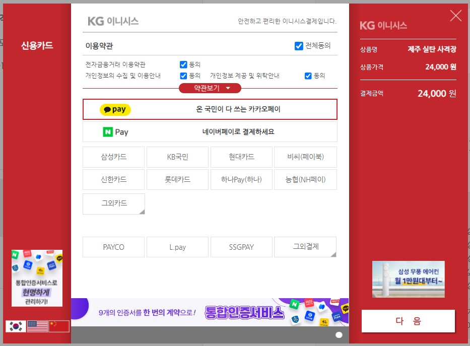Viewport: 470px width, 346px height.
Task: Switch language using the US flag
Action: click(37, 325)
